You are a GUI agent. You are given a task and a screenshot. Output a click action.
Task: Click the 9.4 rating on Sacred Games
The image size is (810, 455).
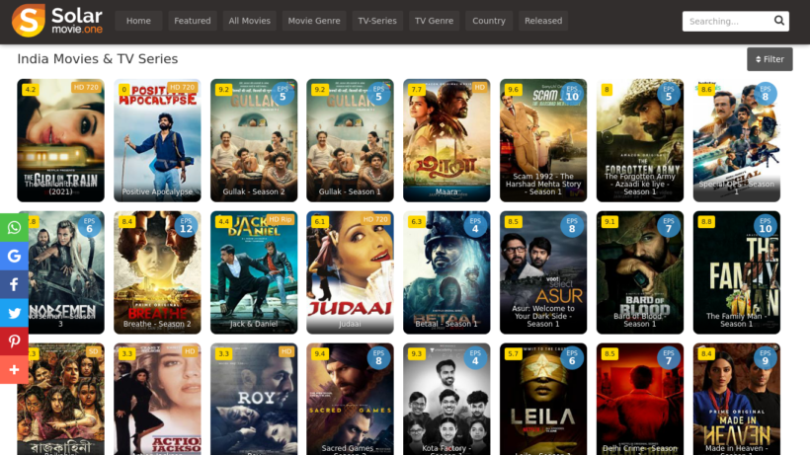[x=320, y=353]
